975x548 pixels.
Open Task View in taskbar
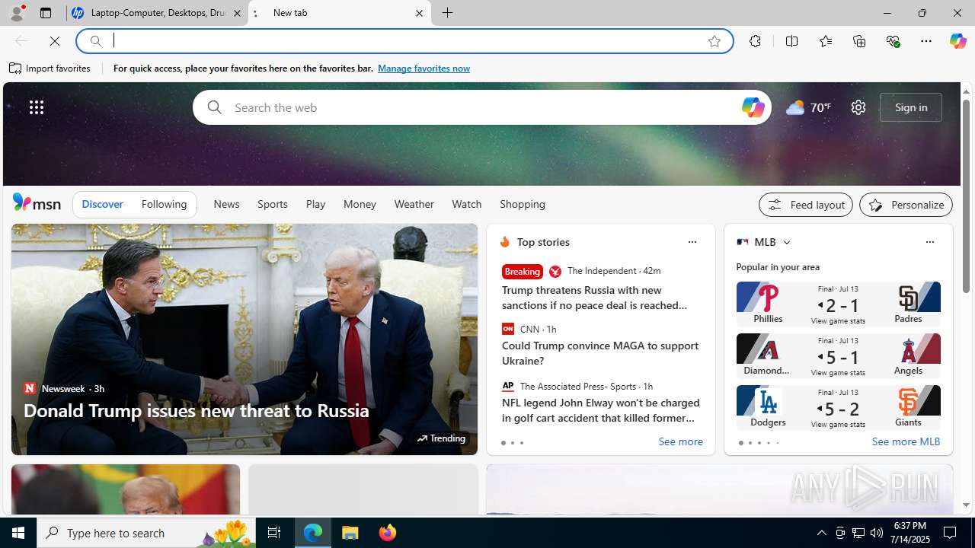tap(274, 533)
